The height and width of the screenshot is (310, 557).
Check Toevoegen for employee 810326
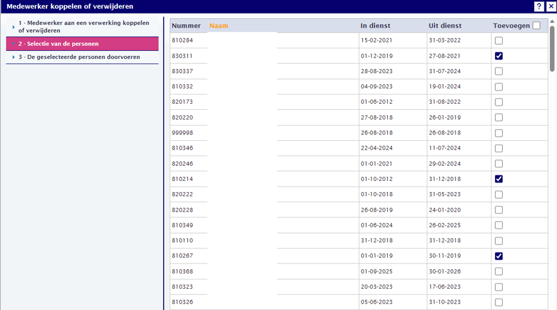(x=499, y=302)
